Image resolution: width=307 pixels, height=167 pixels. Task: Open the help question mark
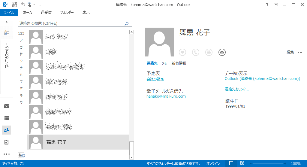(267, 5)
